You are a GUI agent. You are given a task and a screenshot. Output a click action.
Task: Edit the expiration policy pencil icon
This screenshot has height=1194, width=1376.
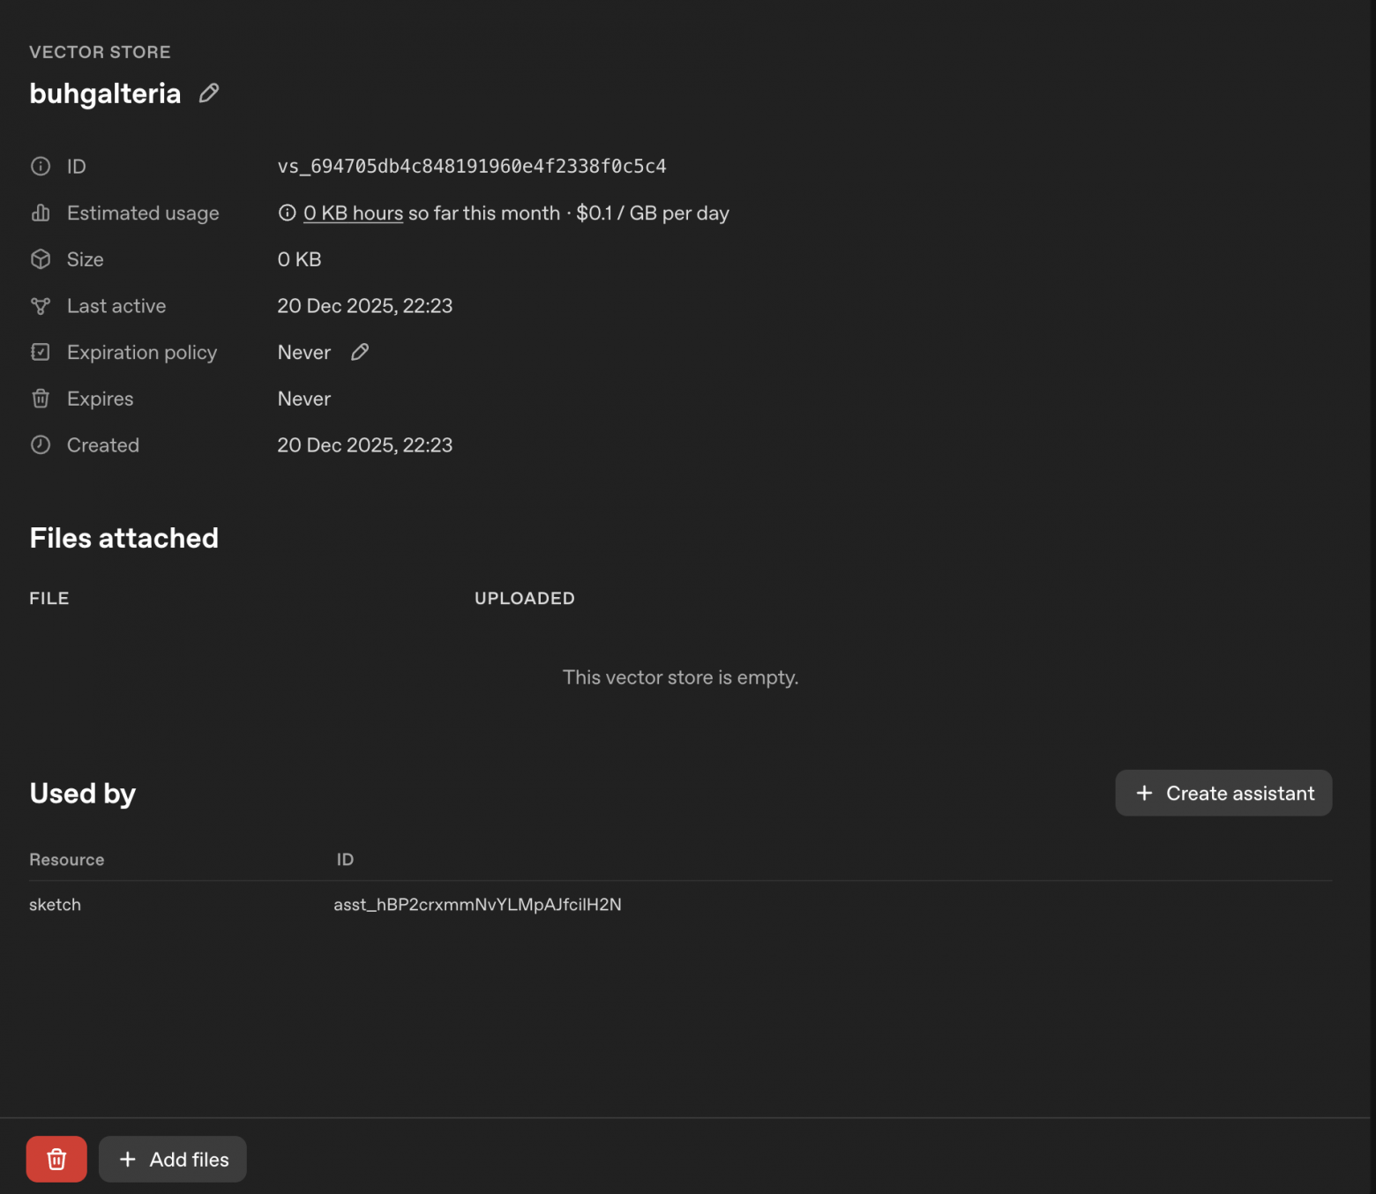[360, 352]
